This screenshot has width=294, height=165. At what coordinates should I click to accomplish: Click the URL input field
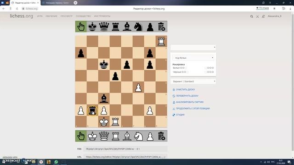tap(125, 157)
